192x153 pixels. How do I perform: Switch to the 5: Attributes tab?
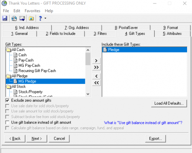pos(172,34)
